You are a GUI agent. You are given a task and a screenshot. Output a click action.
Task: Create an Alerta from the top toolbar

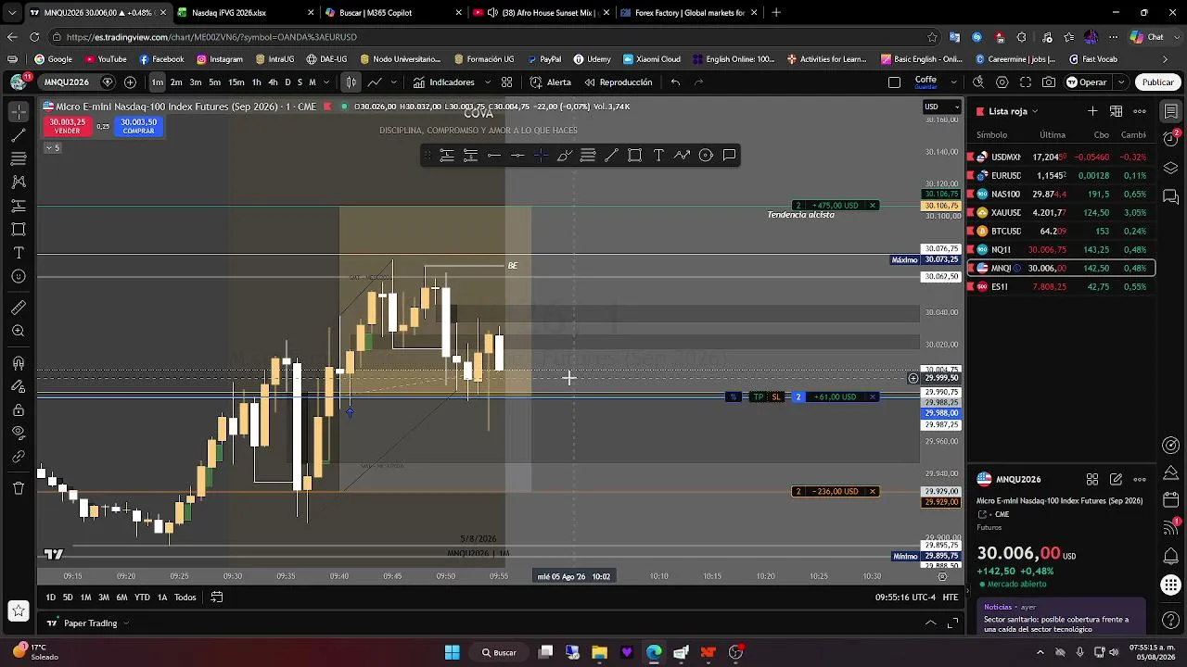[x=551, y=82]
